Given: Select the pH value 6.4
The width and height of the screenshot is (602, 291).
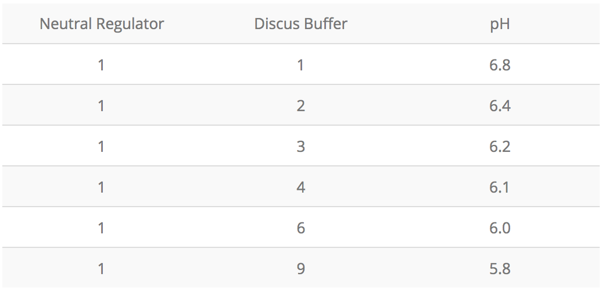Looking at the screenshot, I should [500, 105].
